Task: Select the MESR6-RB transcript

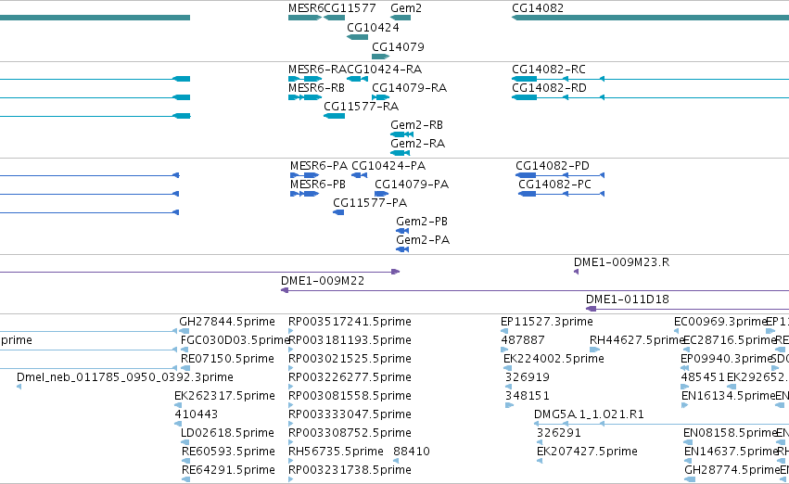Action: click(305, 97)
